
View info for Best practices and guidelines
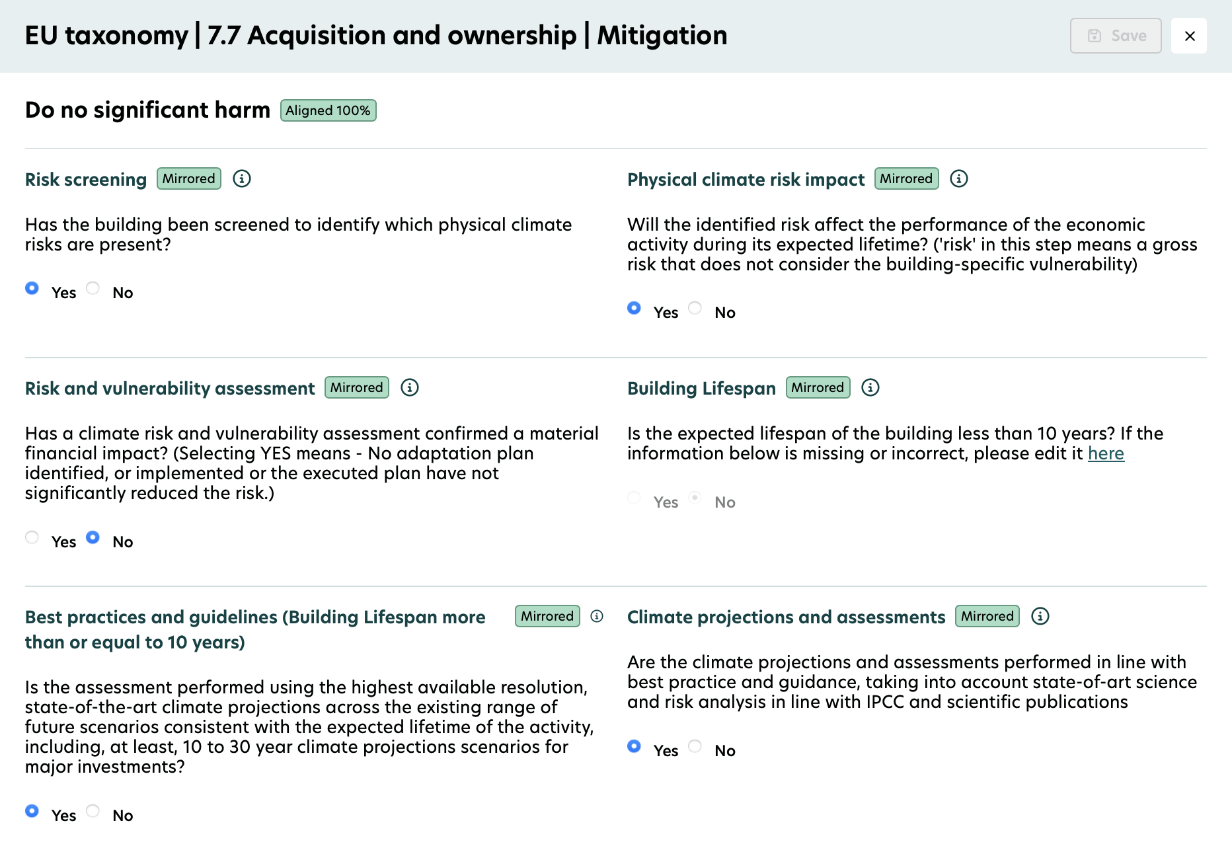[x=597, y=616]
